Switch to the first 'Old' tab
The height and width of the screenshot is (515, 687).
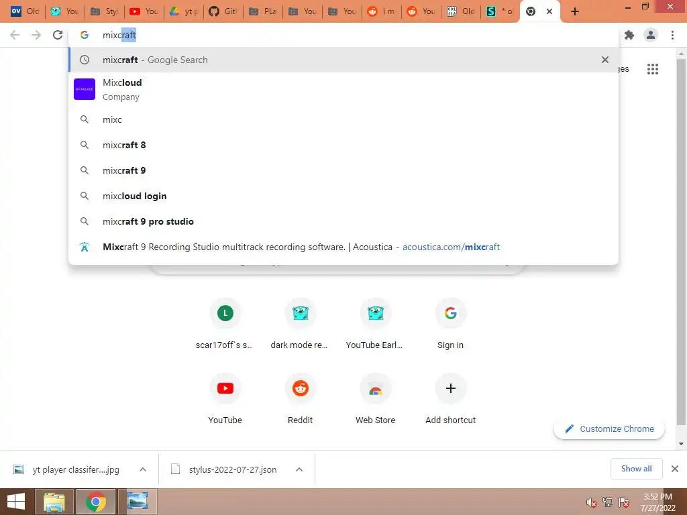[25, 11]
